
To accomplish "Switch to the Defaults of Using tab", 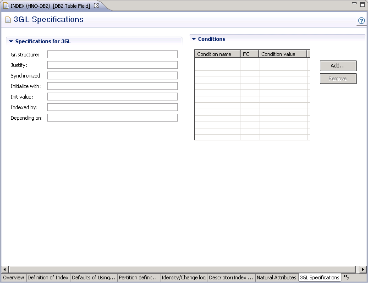I will click(94, 277).
